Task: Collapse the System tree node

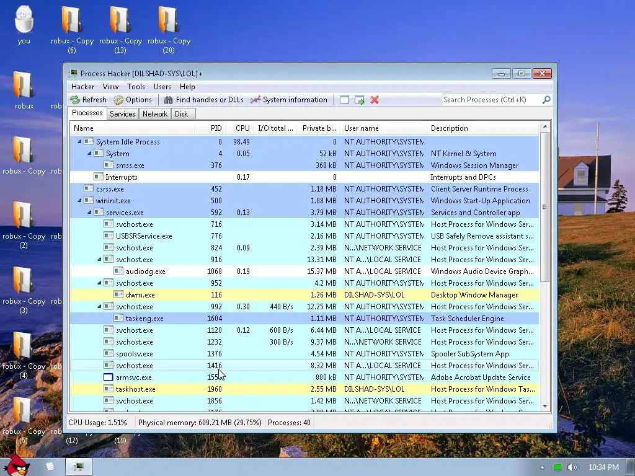Action: [x=89, y=154]
